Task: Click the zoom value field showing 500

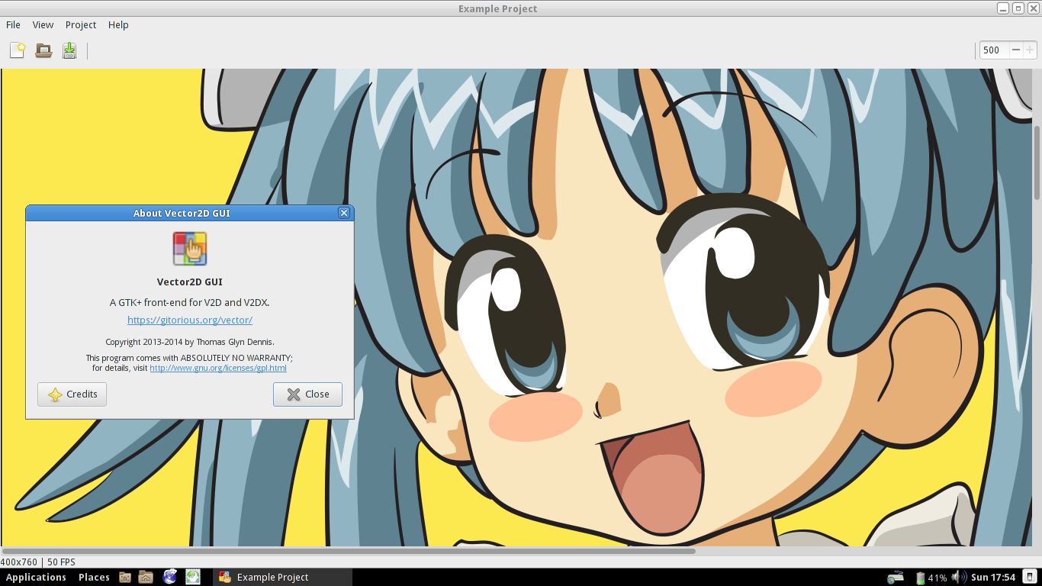Action: 992,50
